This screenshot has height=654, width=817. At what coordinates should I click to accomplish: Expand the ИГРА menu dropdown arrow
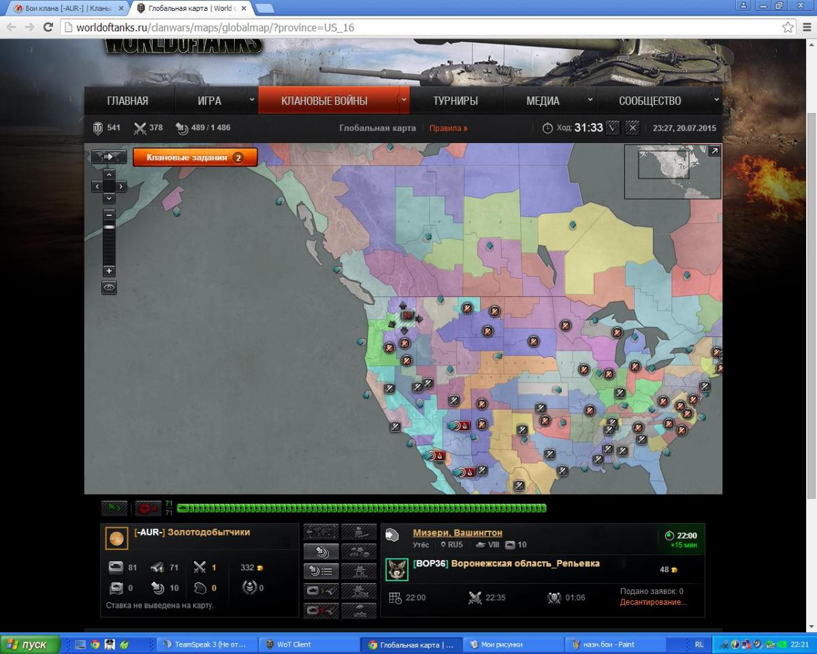(x=252, y=100)
